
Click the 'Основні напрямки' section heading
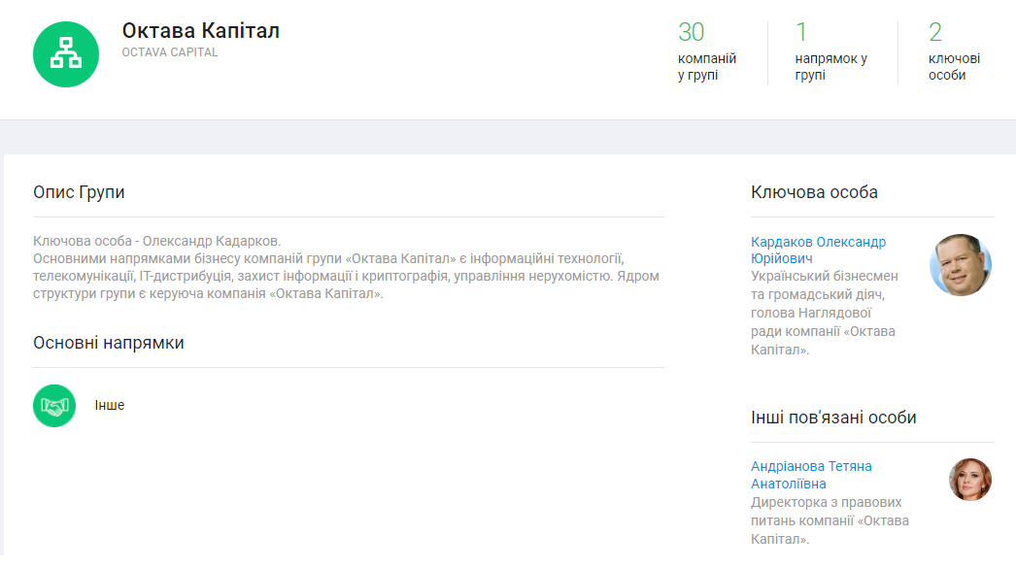(x=108, y=343)
